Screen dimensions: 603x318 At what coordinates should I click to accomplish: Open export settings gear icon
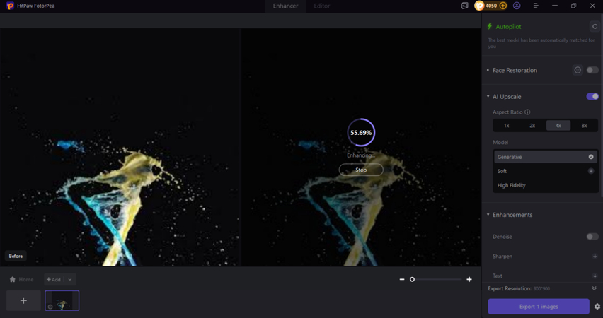[597, 307]
